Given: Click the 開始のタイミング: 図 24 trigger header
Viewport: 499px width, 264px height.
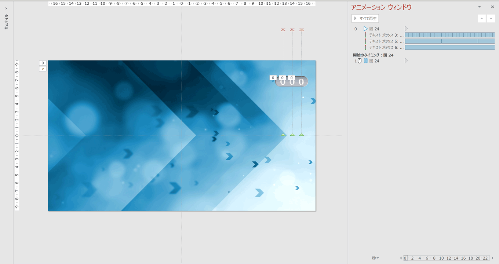Looking at the screenshot, I should point(373,55).
